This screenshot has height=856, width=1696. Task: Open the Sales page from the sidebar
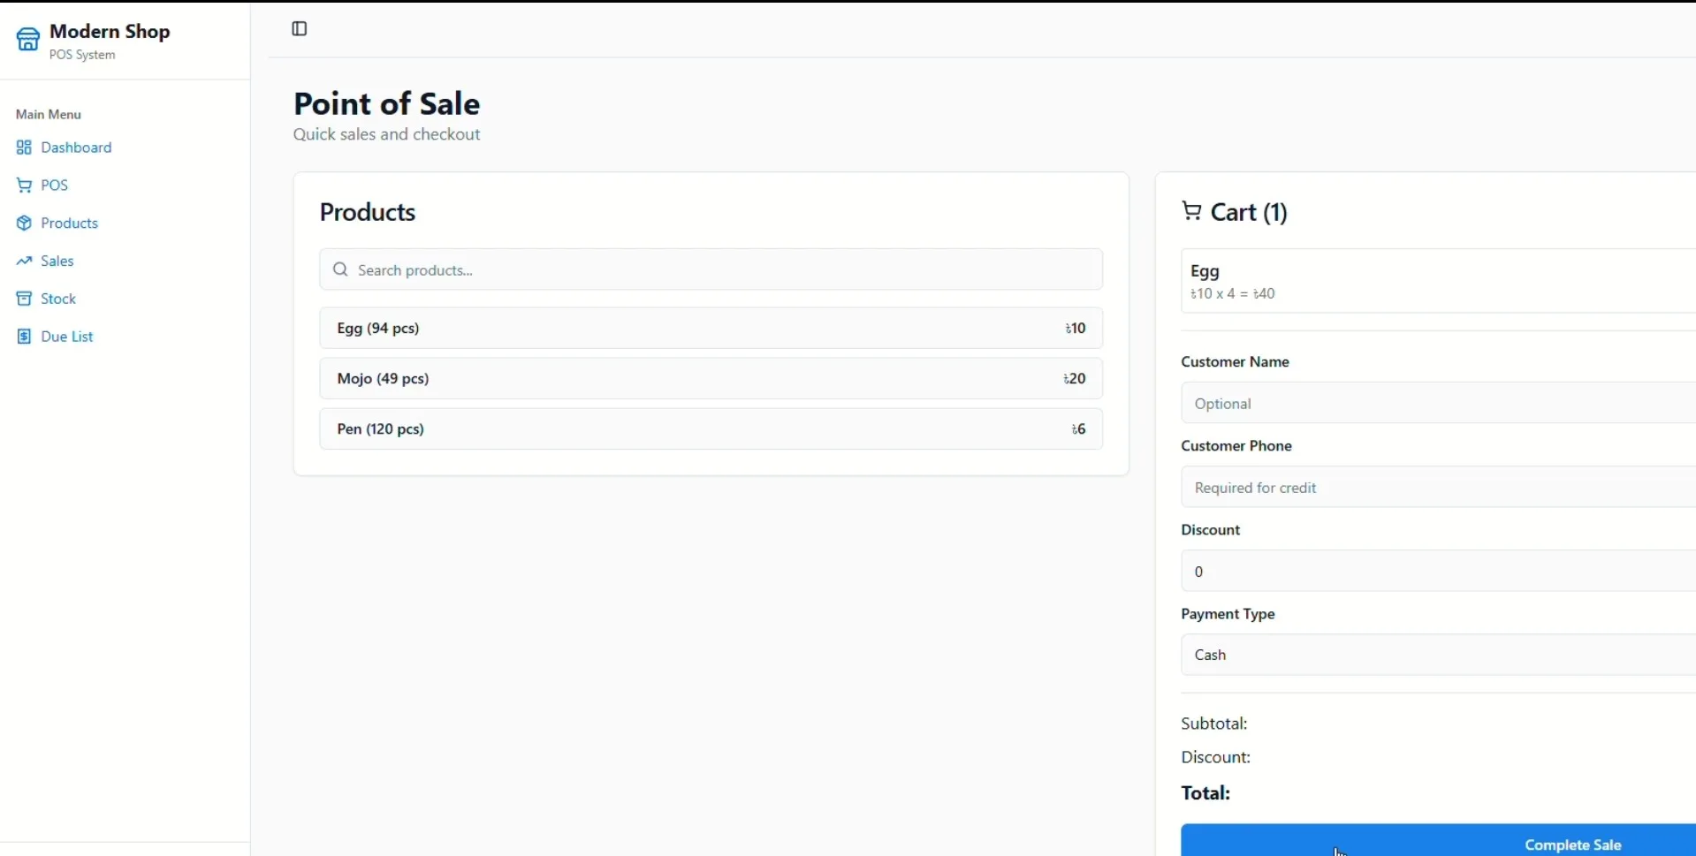pyautogui.click(x=56, y=261)
